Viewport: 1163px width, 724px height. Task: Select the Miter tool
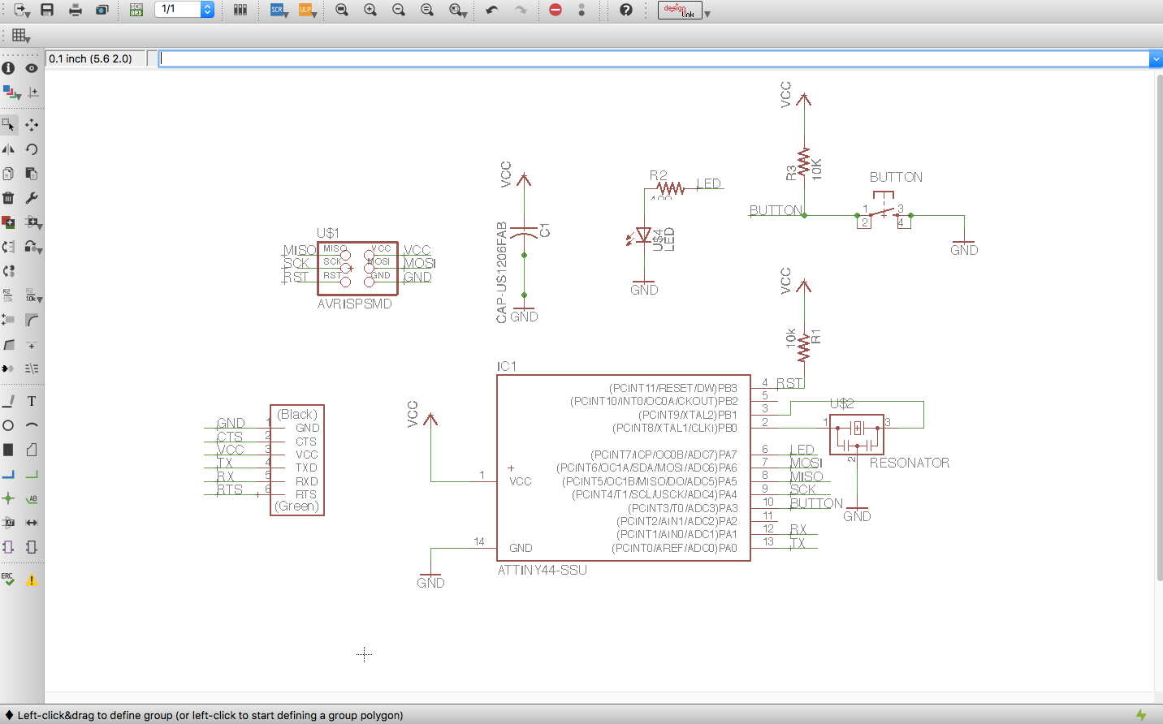coord(32,320)
